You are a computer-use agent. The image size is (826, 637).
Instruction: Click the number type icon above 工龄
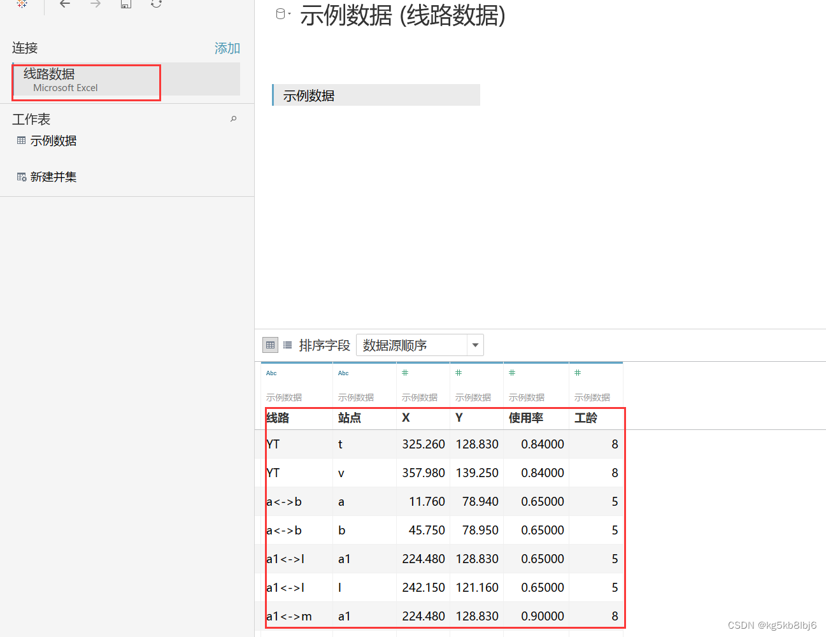[x=578, y=373]
